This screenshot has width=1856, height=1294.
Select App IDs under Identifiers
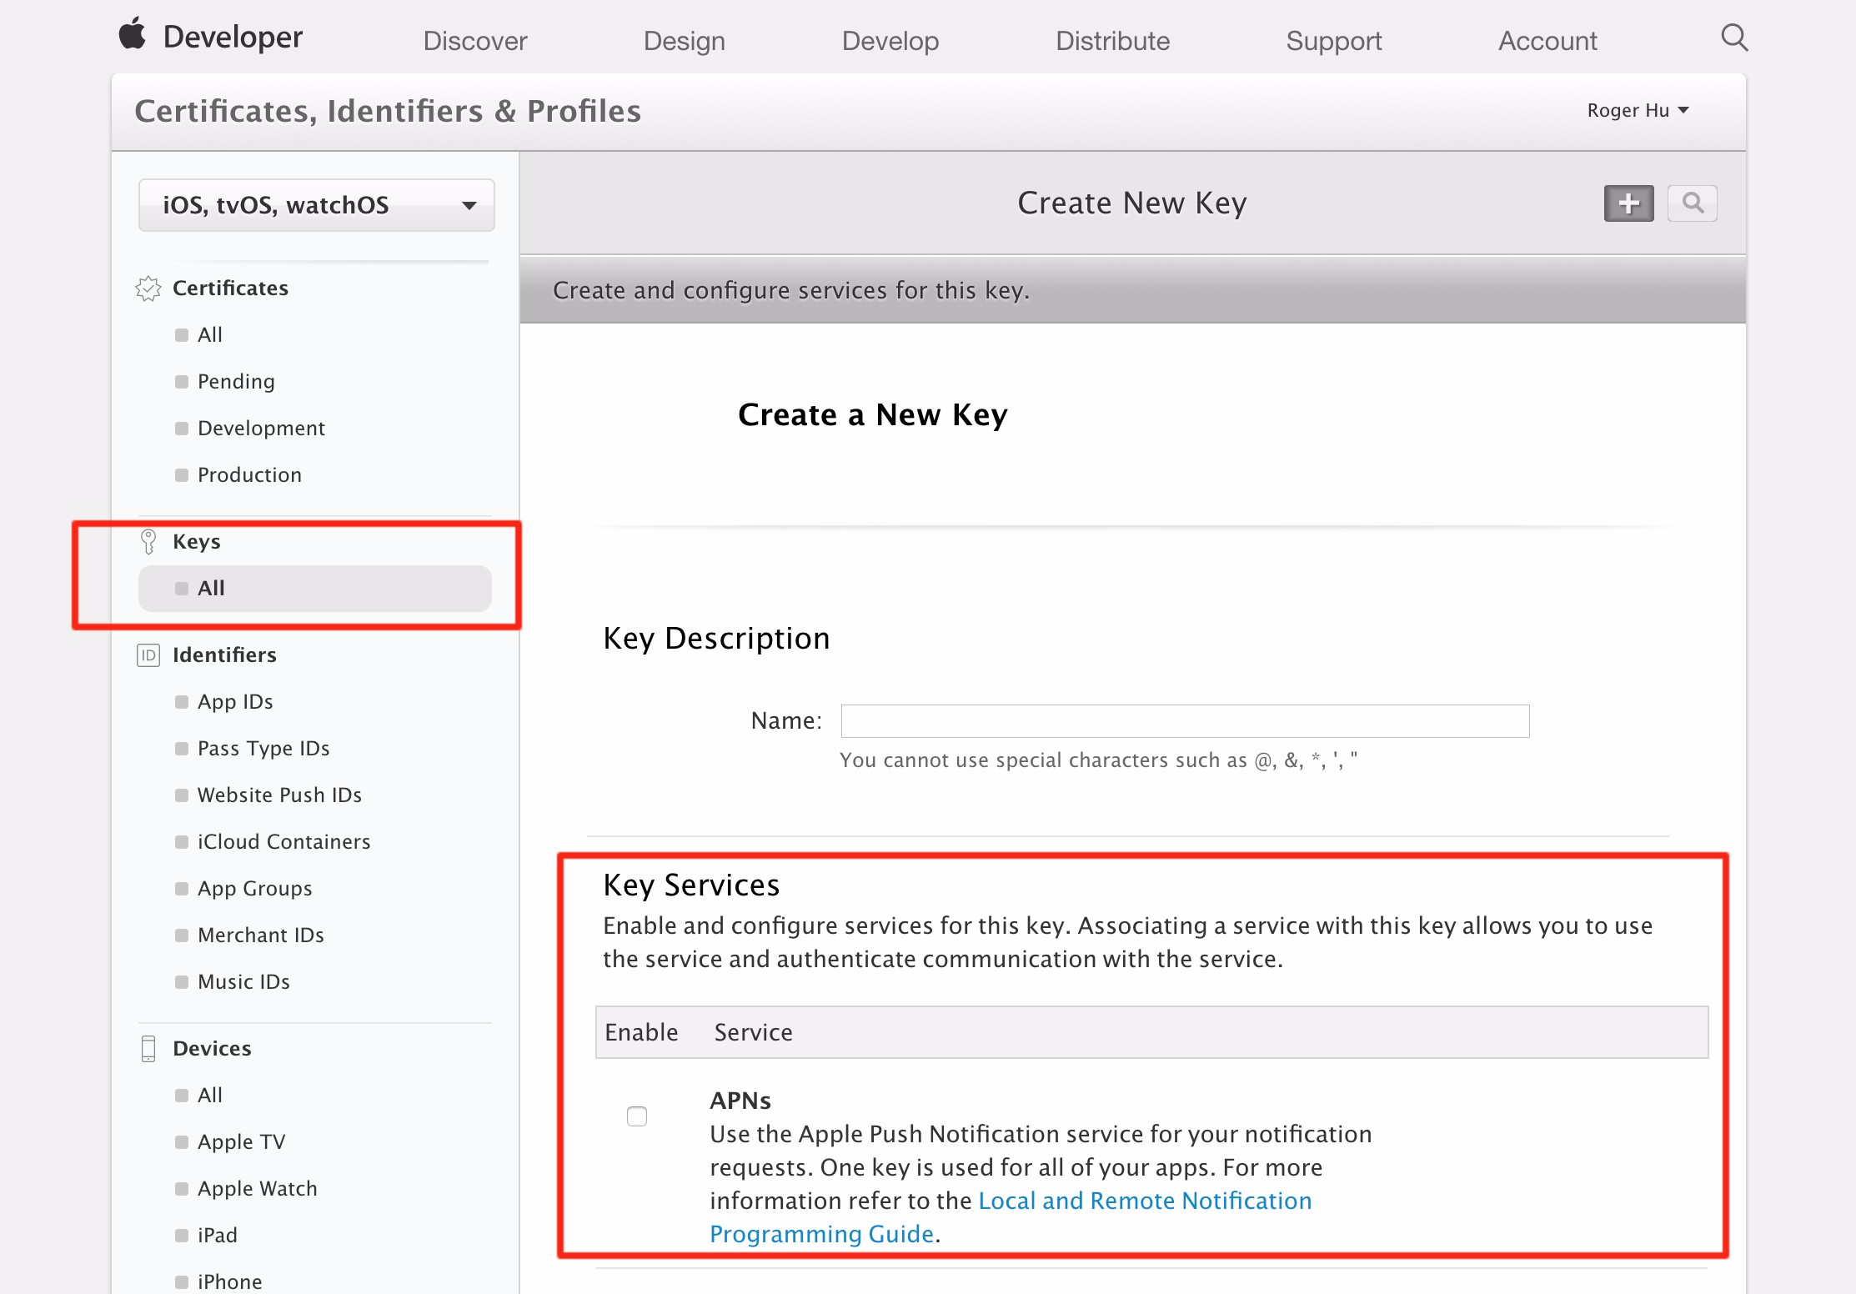235,702
